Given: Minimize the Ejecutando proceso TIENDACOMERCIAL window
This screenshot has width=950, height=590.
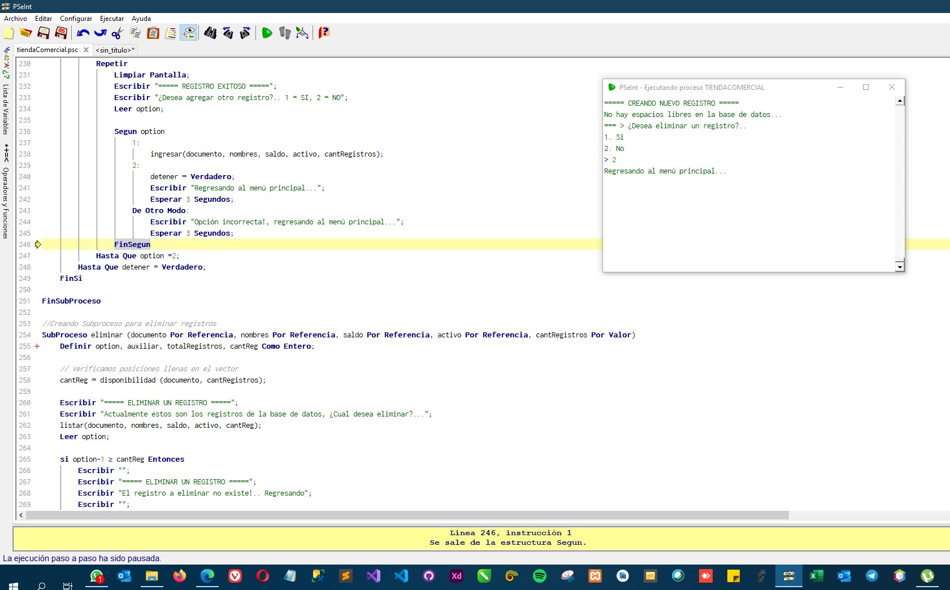Looking at the screenshot, I should pyautogui.click(x=840, y=87).
